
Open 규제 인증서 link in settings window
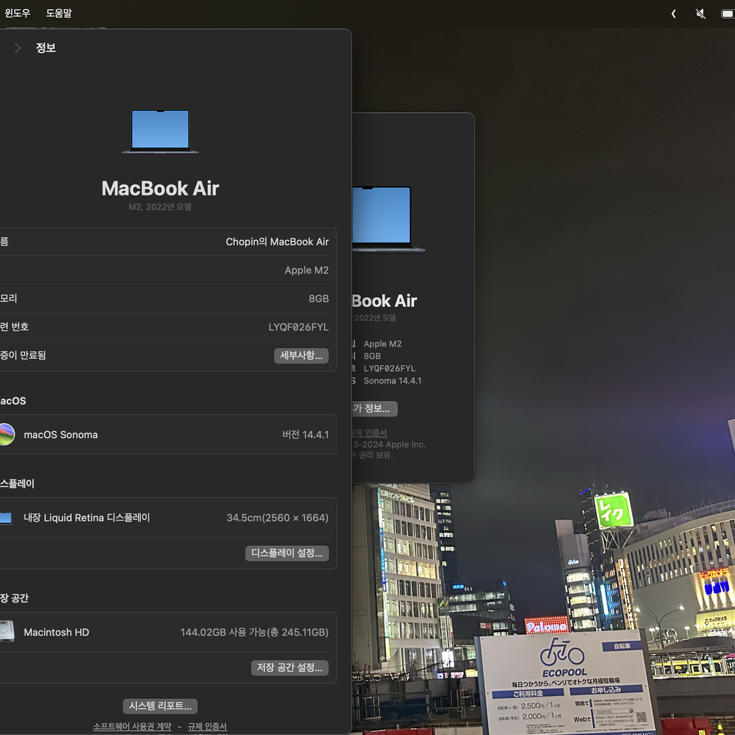pos(207,726)
